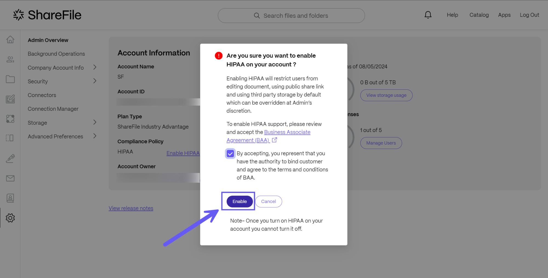Open Background Operations menu item
The width and height of the screenshot is (548, 278).
[x=56, y=54]
